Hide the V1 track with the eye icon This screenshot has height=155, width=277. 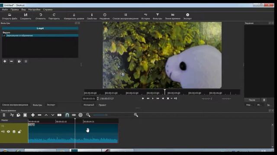click(9, 132)
